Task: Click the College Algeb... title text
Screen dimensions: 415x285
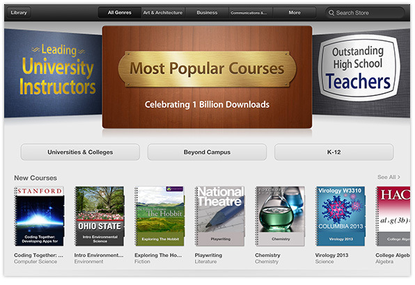Action: tap(393, 255)
